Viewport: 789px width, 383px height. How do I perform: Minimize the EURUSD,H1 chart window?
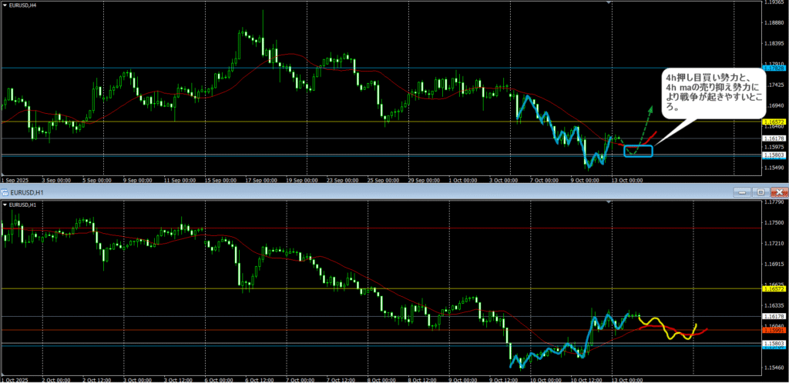(742, 191)
